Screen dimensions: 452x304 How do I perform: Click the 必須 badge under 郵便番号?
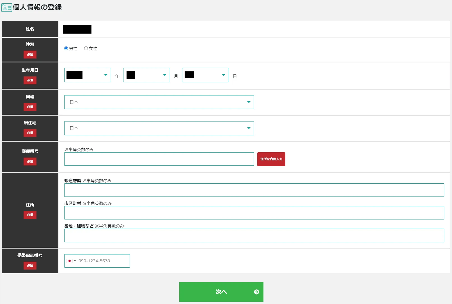[x=30, y=162]
